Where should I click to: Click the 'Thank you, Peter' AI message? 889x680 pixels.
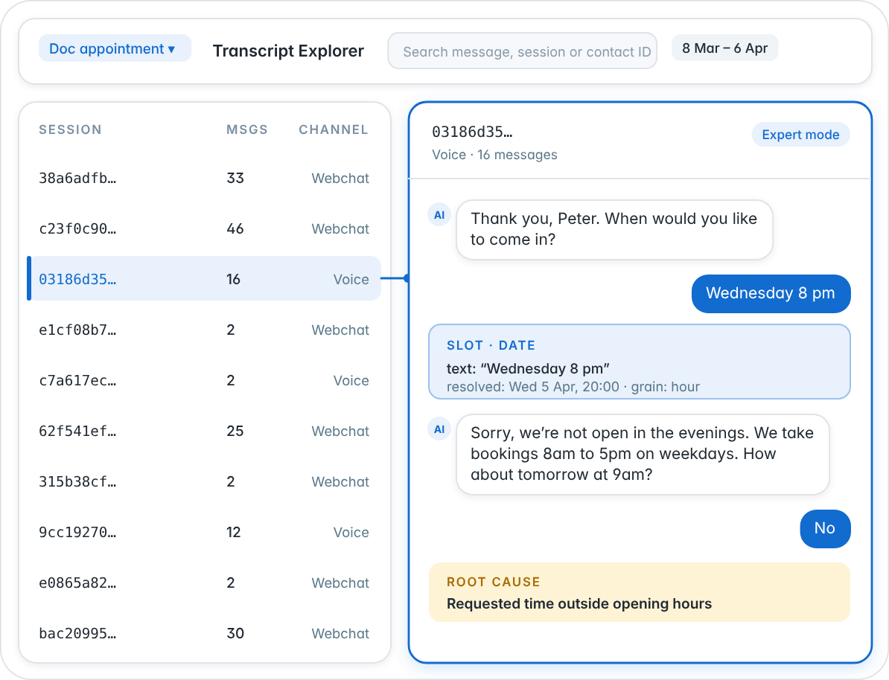[x=614, y=229]
